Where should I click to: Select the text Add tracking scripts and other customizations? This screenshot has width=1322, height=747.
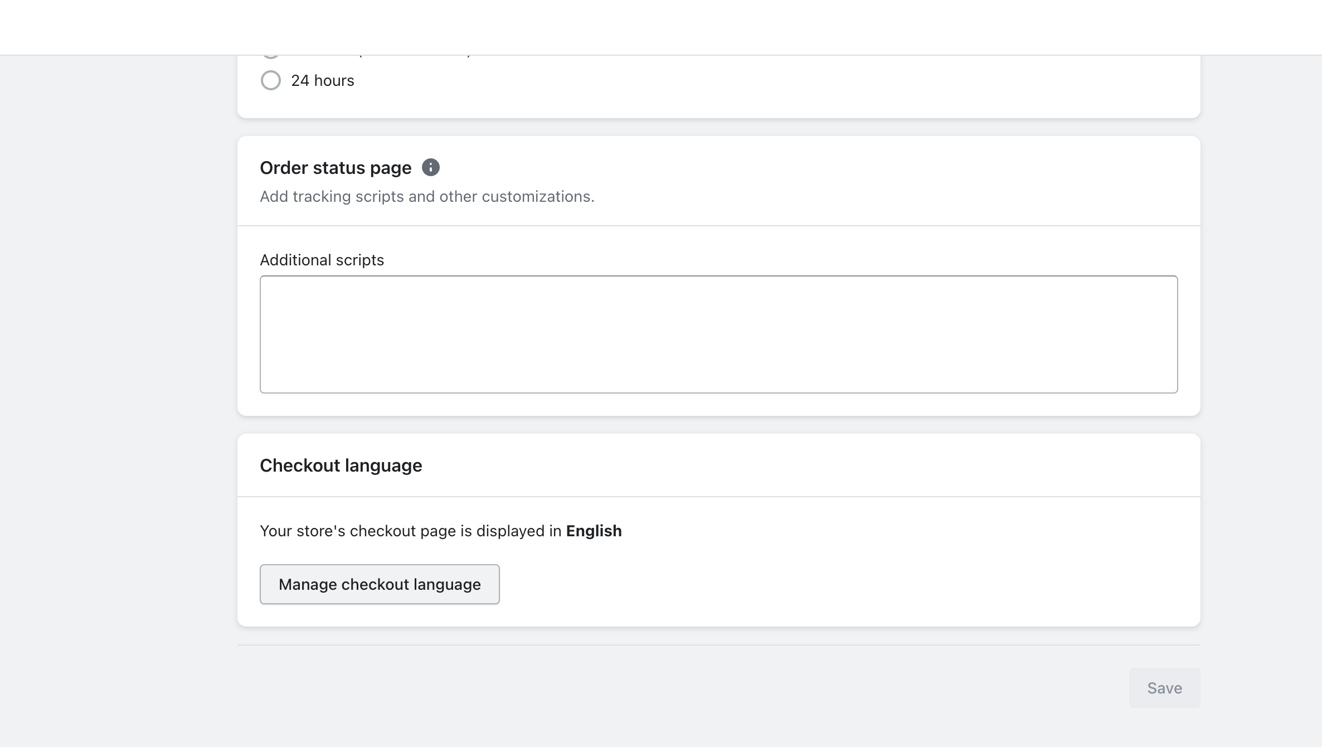[427, 196]
